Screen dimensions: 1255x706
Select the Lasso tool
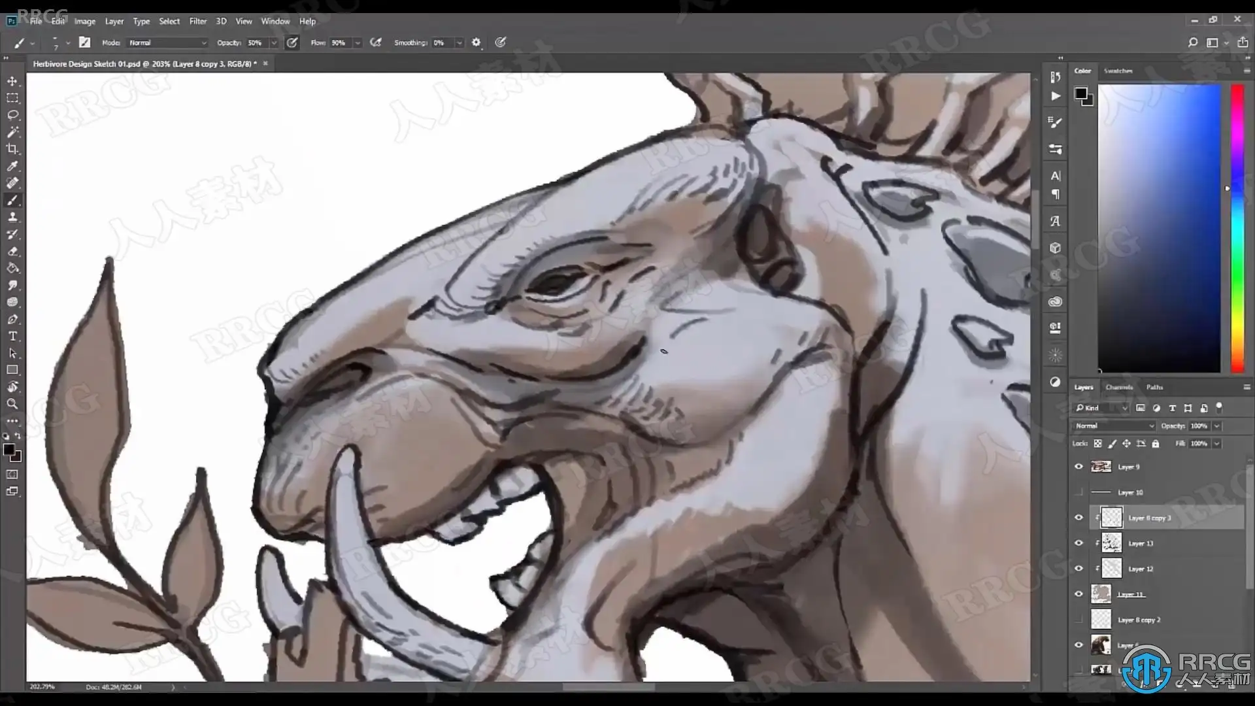coord(12,115)
